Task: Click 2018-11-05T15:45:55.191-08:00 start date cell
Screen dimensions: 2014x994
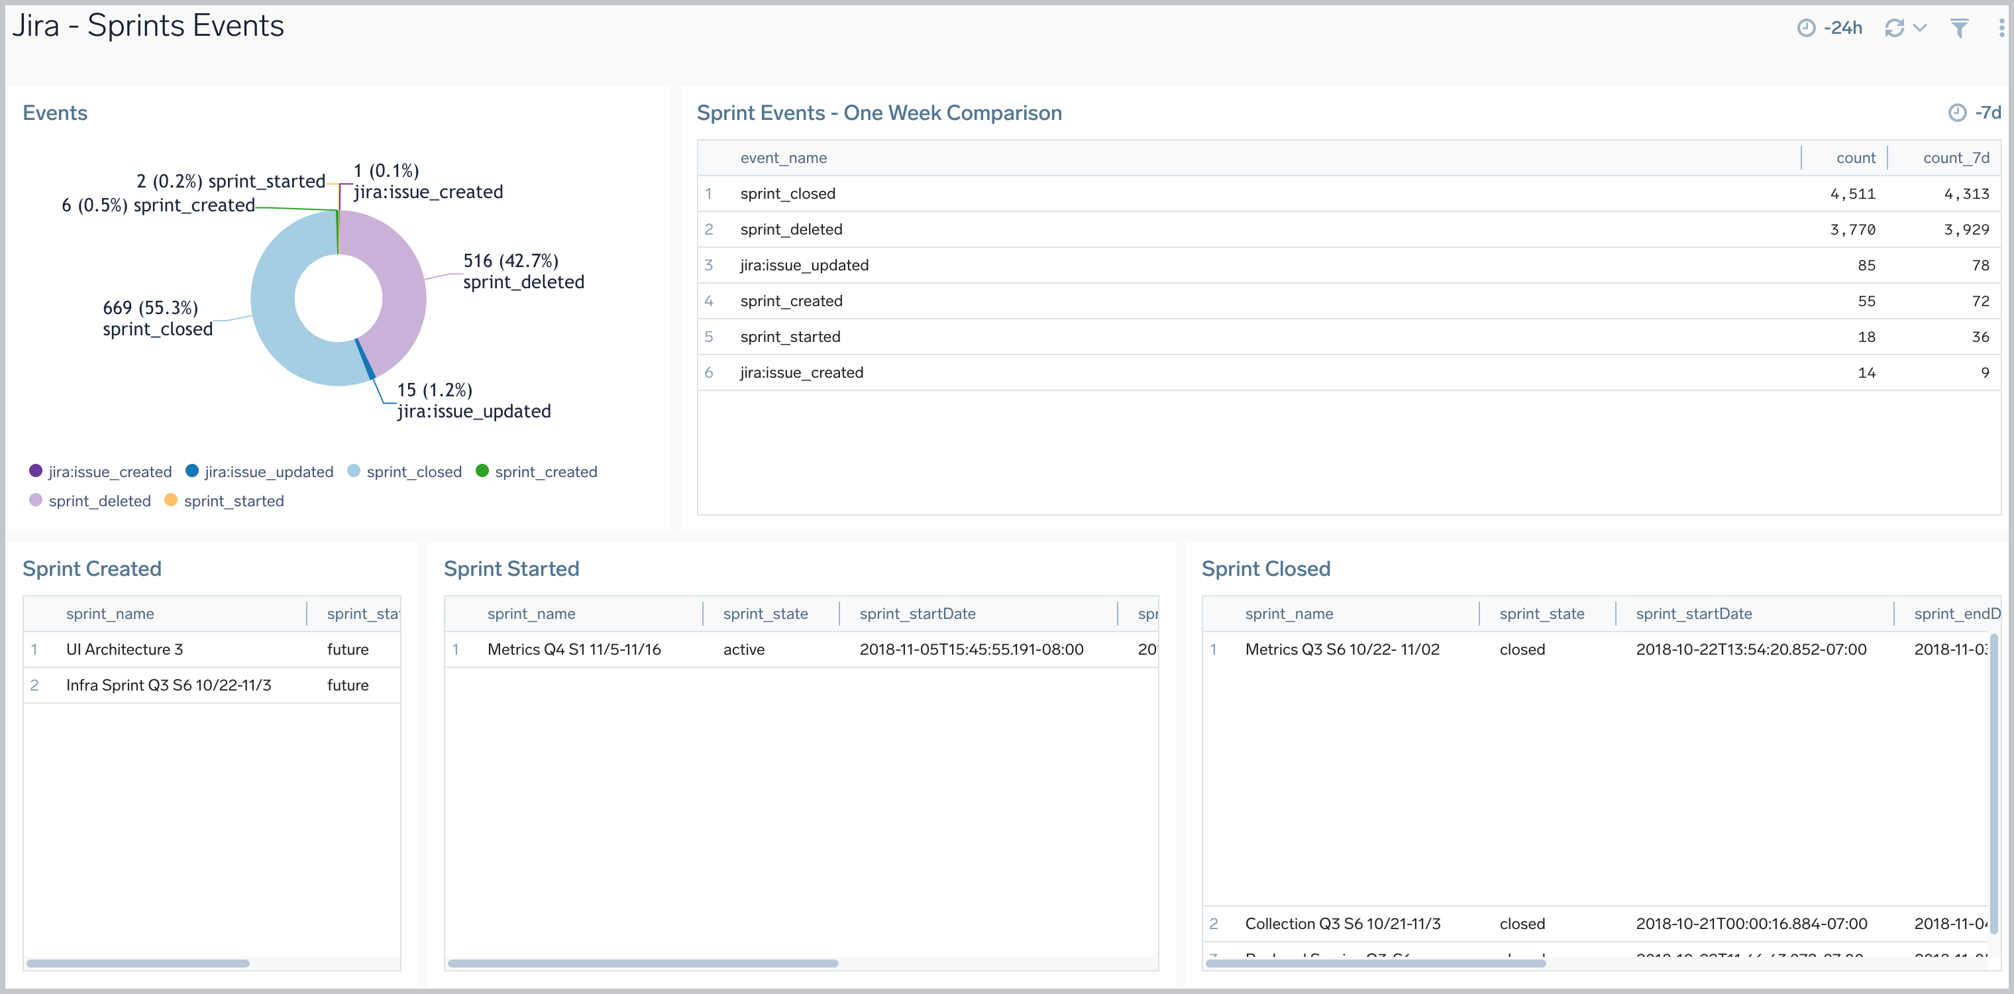Action: 971,650
